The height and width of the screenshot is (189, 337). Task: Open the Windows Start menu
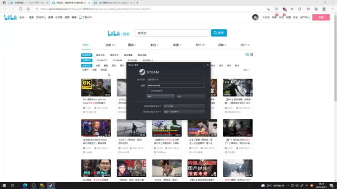coord(4,186)
